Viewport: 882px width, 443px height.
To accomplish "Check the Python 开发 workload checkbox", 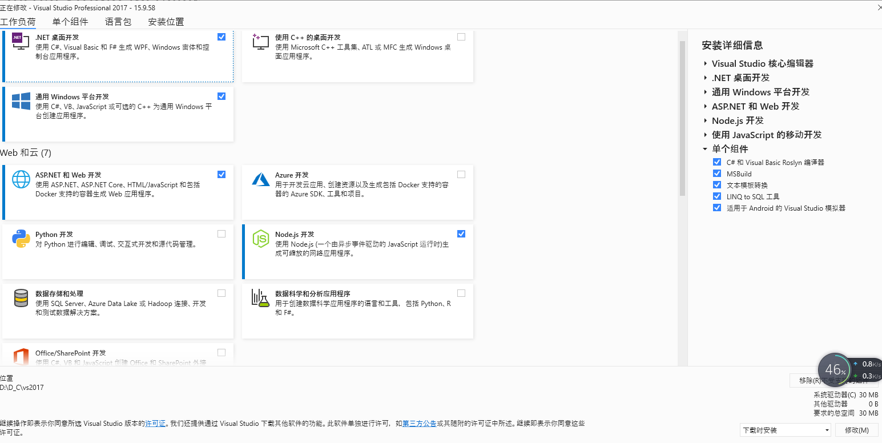I will (221, 233).
